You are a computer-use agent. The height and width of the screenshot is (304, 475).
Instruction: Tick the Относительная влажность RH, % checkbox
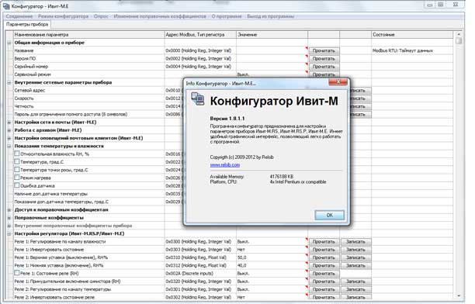[17, 154]
